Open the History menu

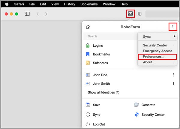point(70,4)
